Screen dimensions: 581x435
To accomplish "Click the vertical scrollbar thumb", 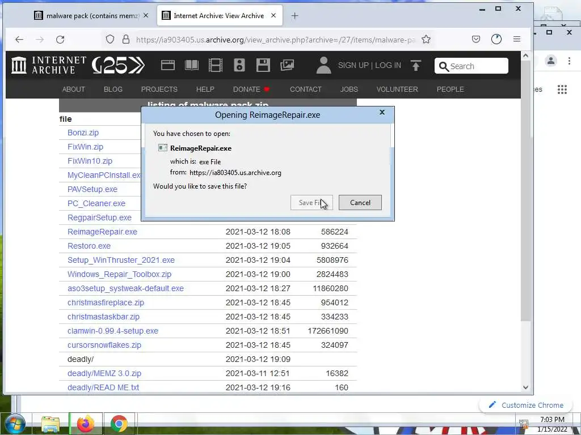I will [525, 191].
